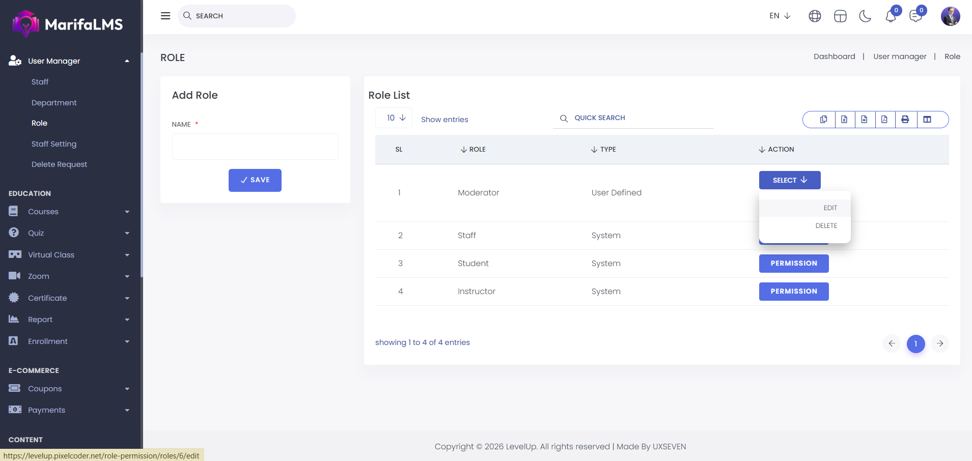Toggle dark mode with the moon icon
The width and height of the screenshot is (972, 461).
point(865,16)
